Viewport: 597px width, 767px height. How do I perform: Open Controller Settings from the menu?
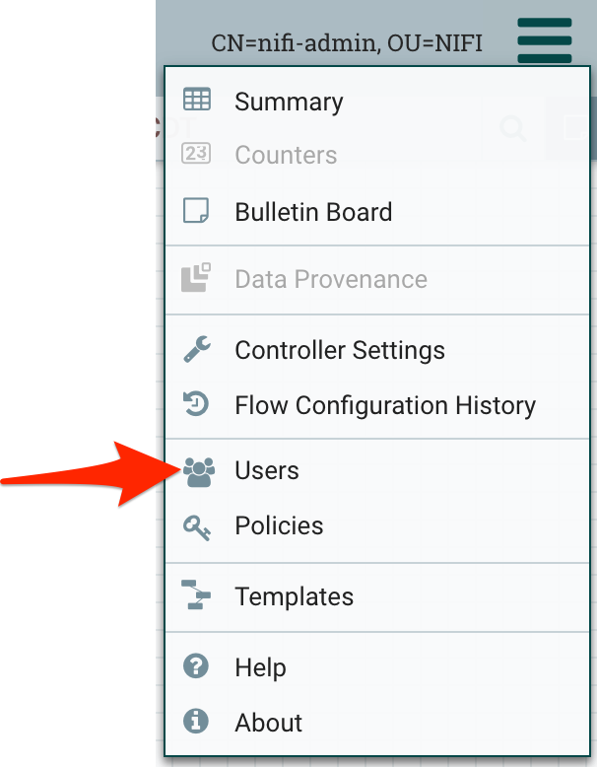pyautogui.click(x=340, y=350)
